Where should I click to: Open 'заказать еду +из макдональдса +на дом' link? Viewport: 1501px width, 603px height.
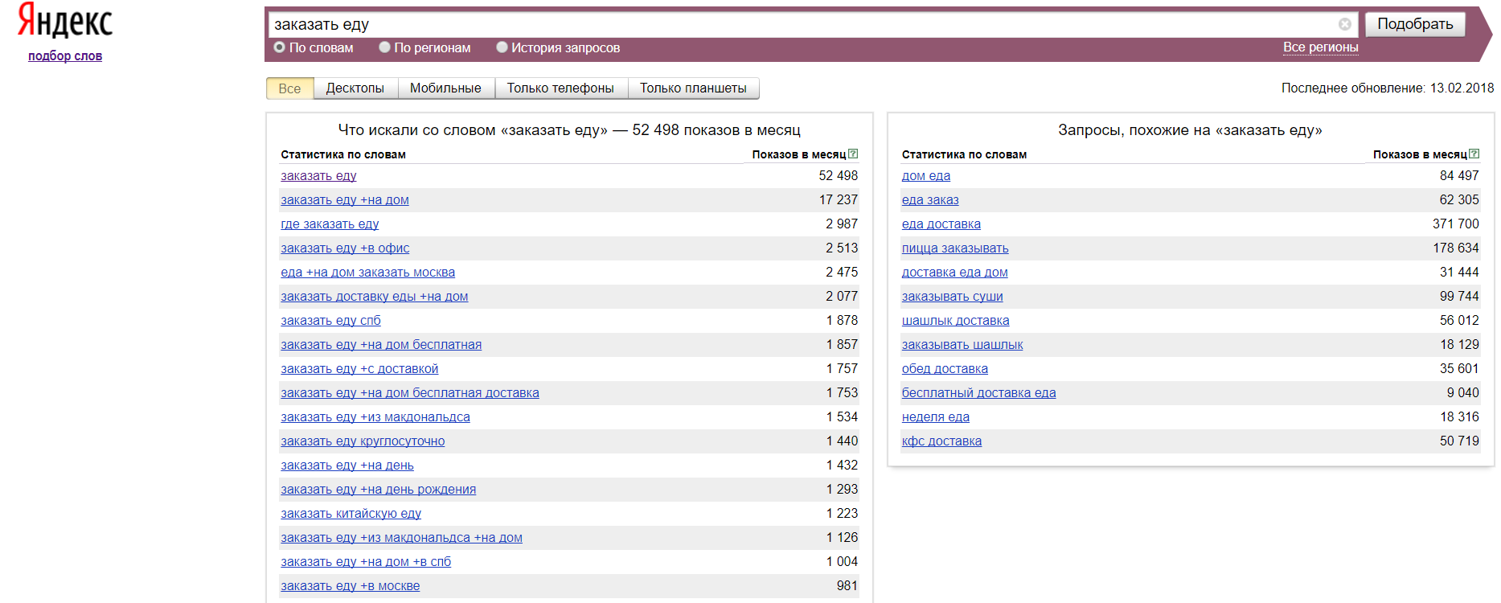point(401,538)
